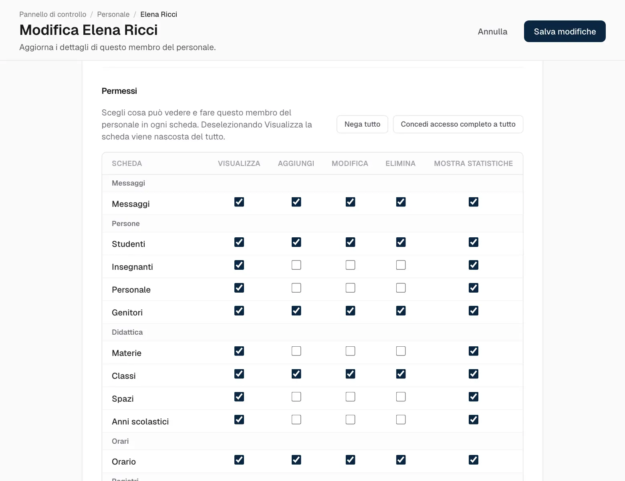Open Pannello di controllo breadcrumb
The height and width of the screenshot is (481, 625).
53,14
